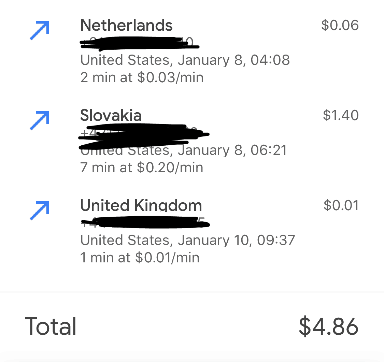The width and height of the screenshot is (384, 362).
Task: Tap the 1 min at $0.01/min rate
Action: pyautogui.click(x=140, y=258)
